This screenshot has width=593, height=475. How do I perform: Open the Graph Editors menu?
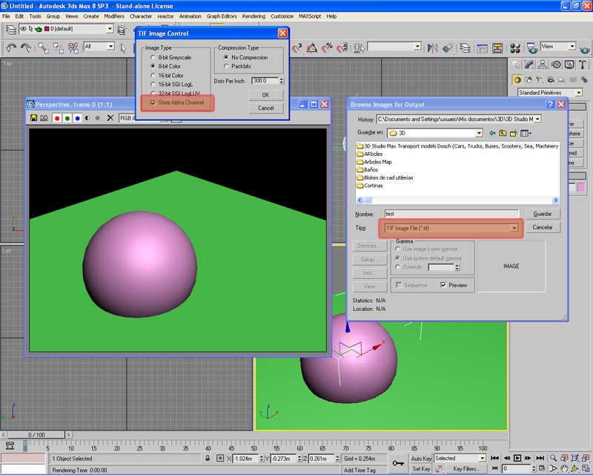(x=222, y=16)
